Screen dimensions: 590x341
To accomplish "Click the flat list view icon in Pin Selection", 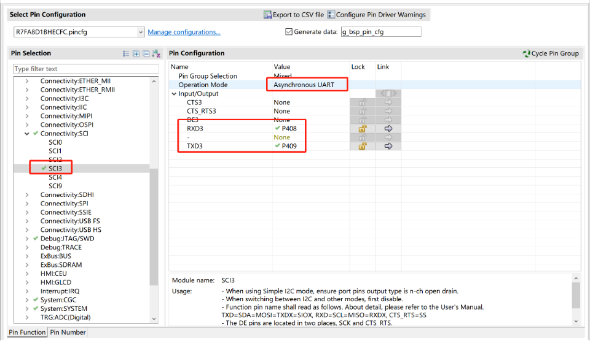I will coord(126,54).
